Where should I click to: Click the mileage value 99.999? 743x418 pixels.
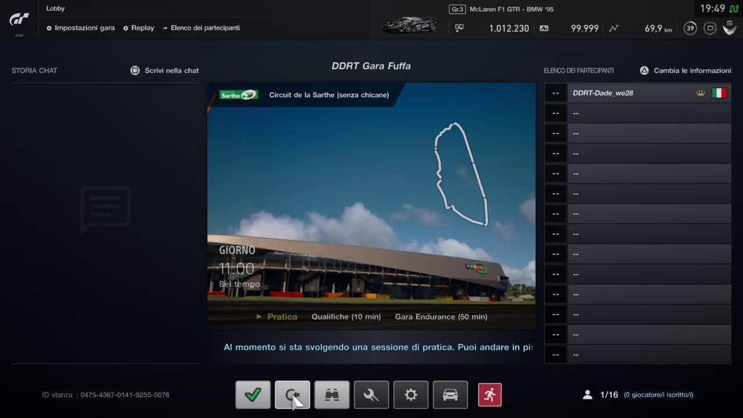coord(585,28)
